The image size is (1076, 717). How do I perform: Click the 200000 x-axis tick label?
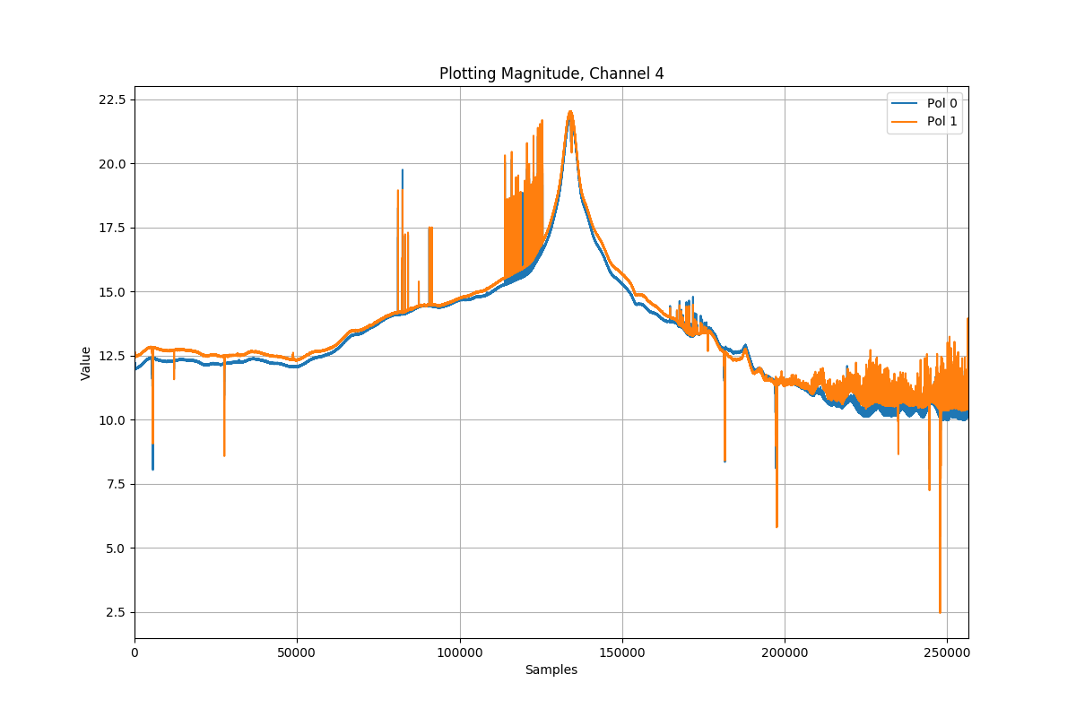coord(785,652)
